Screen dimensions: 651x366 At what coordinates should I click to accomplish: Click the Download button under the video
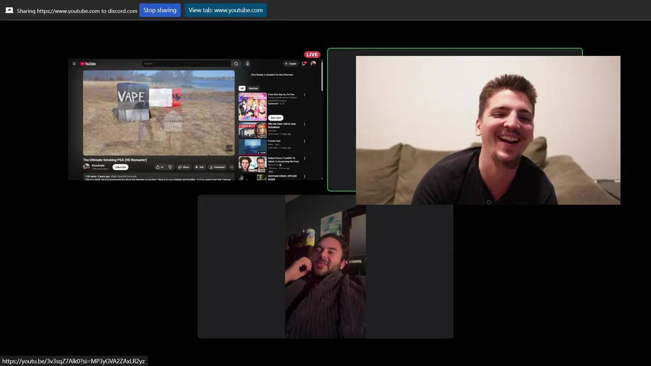(x=217, y=167)
